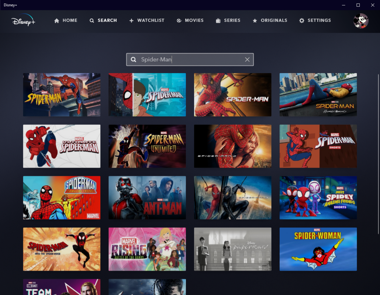Screen dimensions: 380x295
Task: Click the plus icon beside Watchlist
Action: (131, 21)
